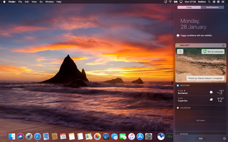Open Photos app in Dock
Image resolution: width=228 pixels, height=142 pixels.
[97, 137]
